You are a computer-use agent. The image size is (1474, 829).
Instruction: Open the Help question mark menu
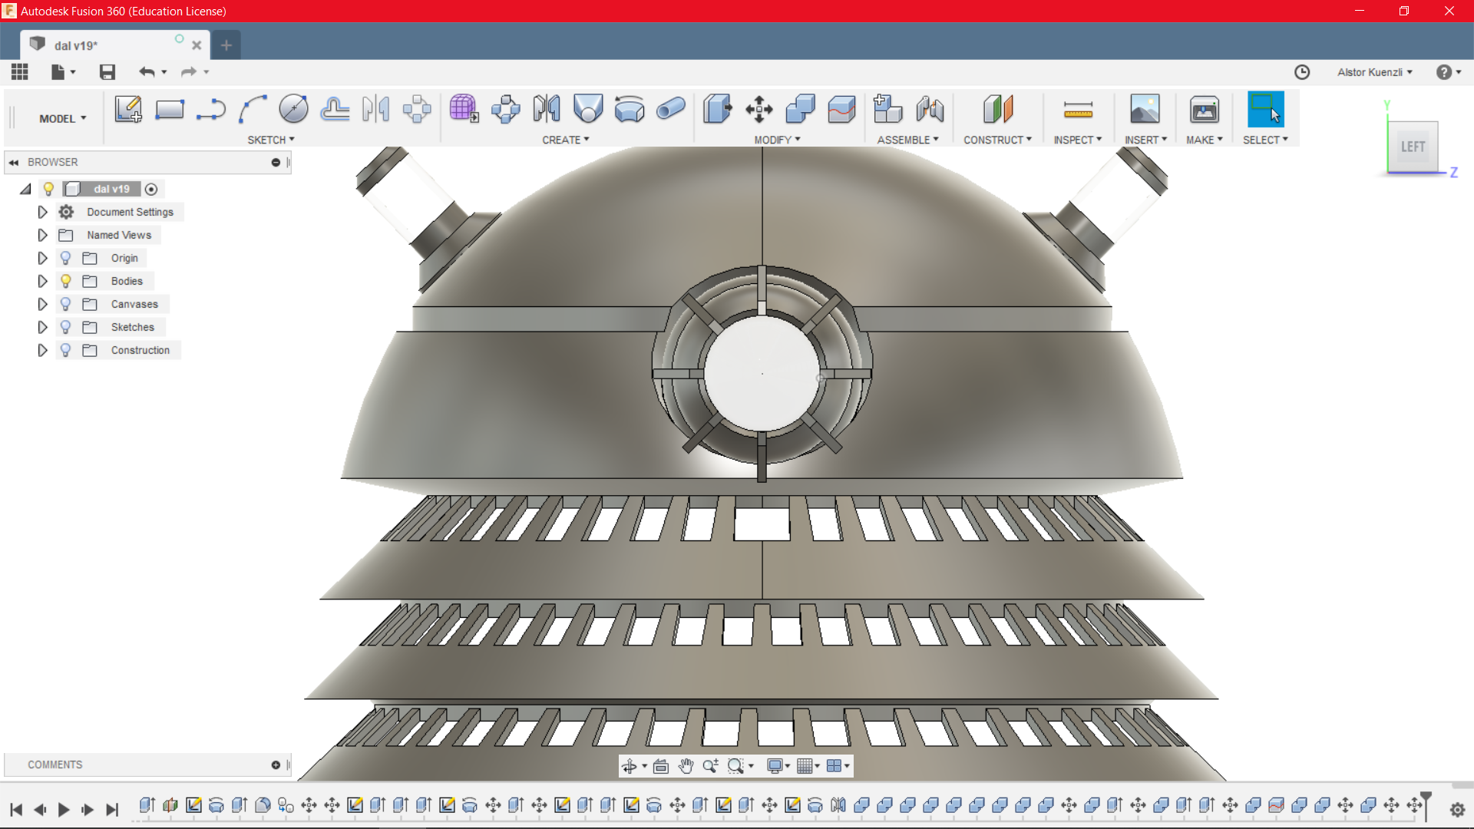(x=1449, y=71)
